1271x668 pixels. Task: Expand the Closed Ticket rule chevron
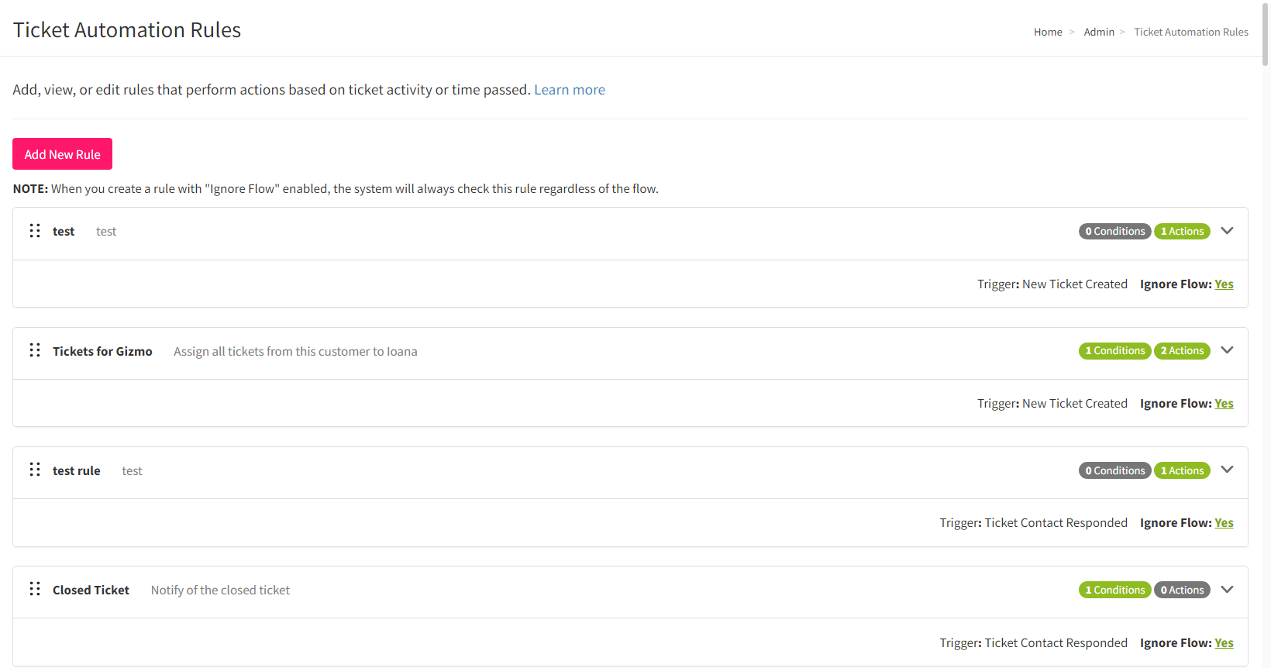1227,590
